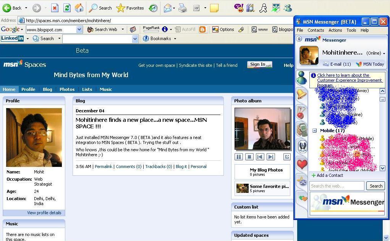The image size is (390, 241).
Task: Open the LinkedIn logo dropdown arrow
Action: tap(28, 39)
